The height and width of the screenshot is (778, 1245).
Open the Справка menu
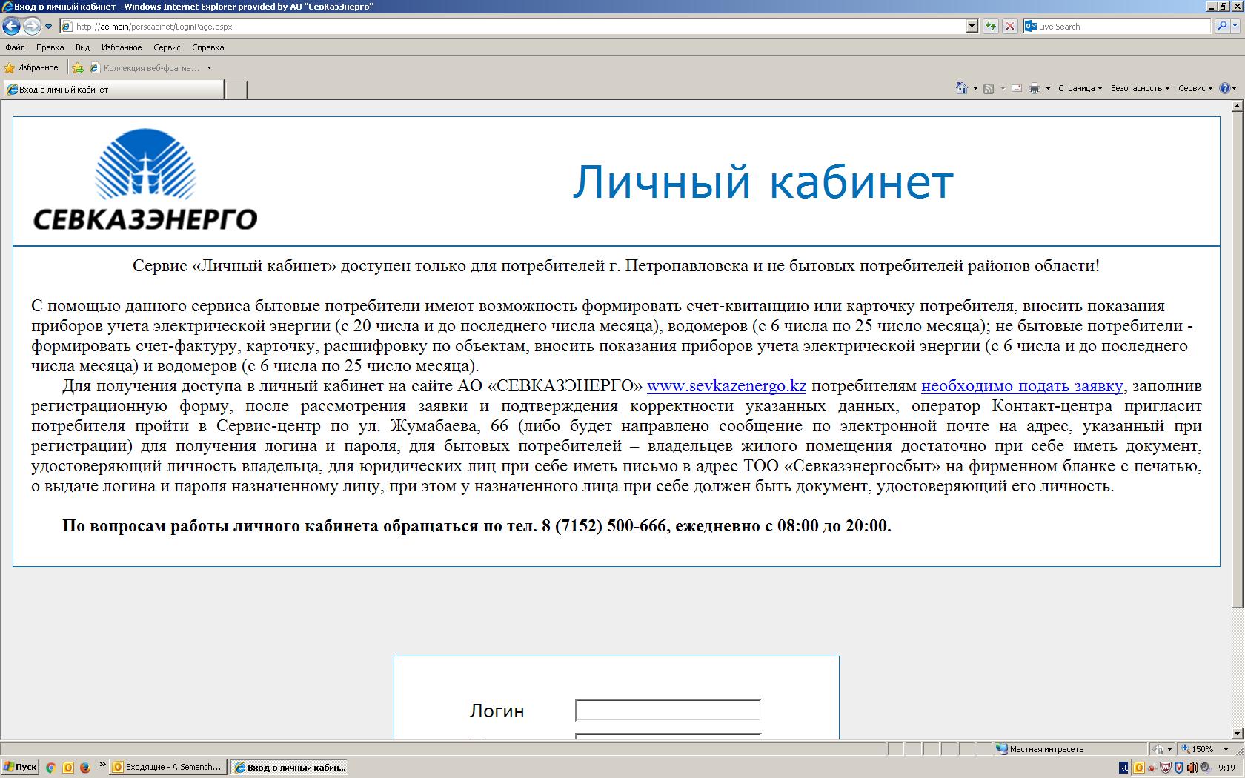207,47
